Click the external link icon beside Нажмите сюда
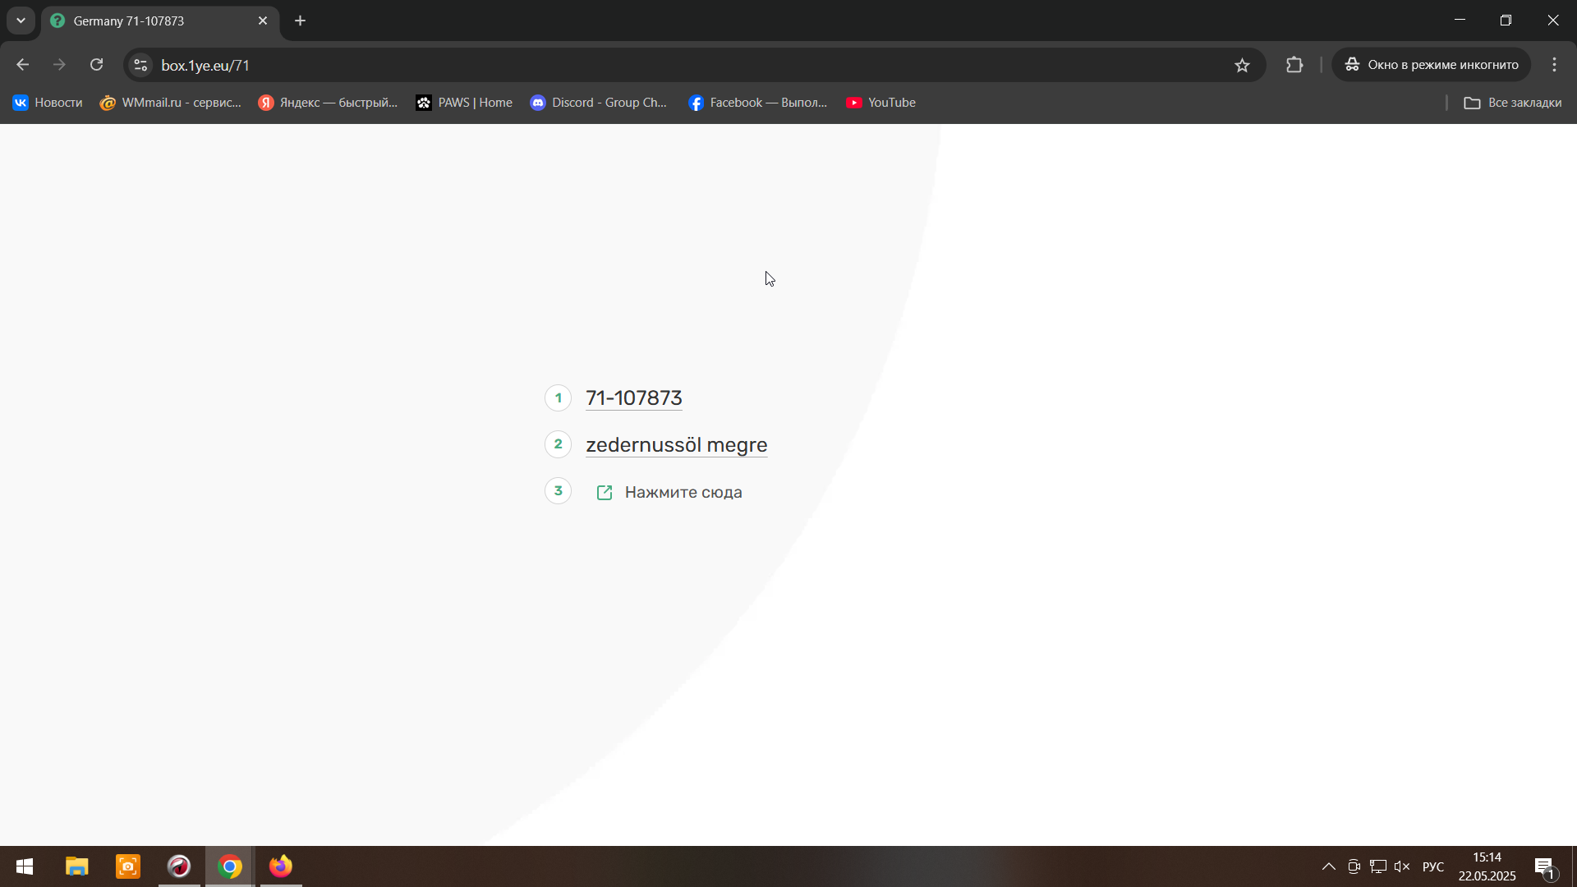 tap(605, 493)
